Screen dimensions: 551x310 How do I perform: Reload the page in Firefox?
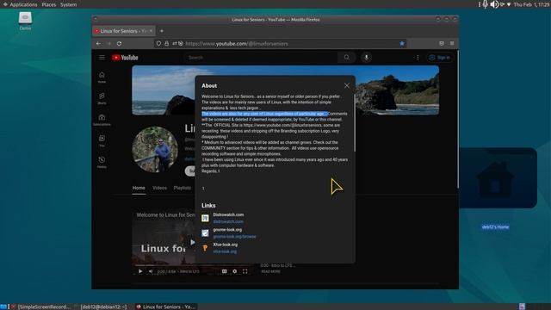tap(120, 44)
